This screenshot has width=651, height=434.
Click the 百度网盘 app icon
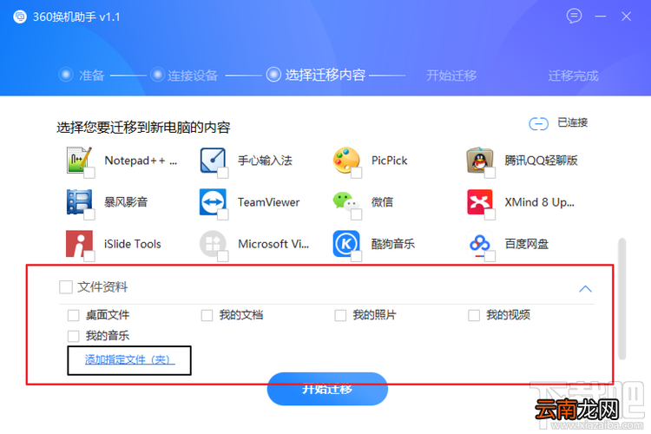click(x=479, y=244)
